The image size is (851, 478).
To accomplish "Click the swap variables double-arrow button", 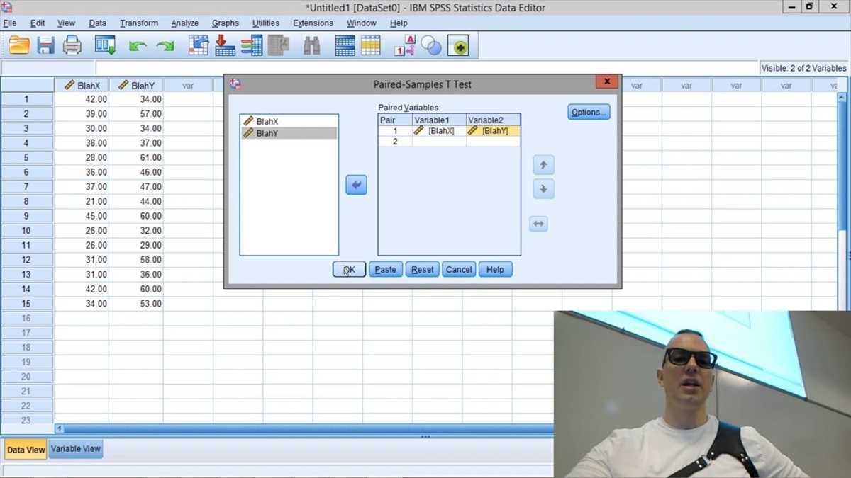I will pos(538,224).
